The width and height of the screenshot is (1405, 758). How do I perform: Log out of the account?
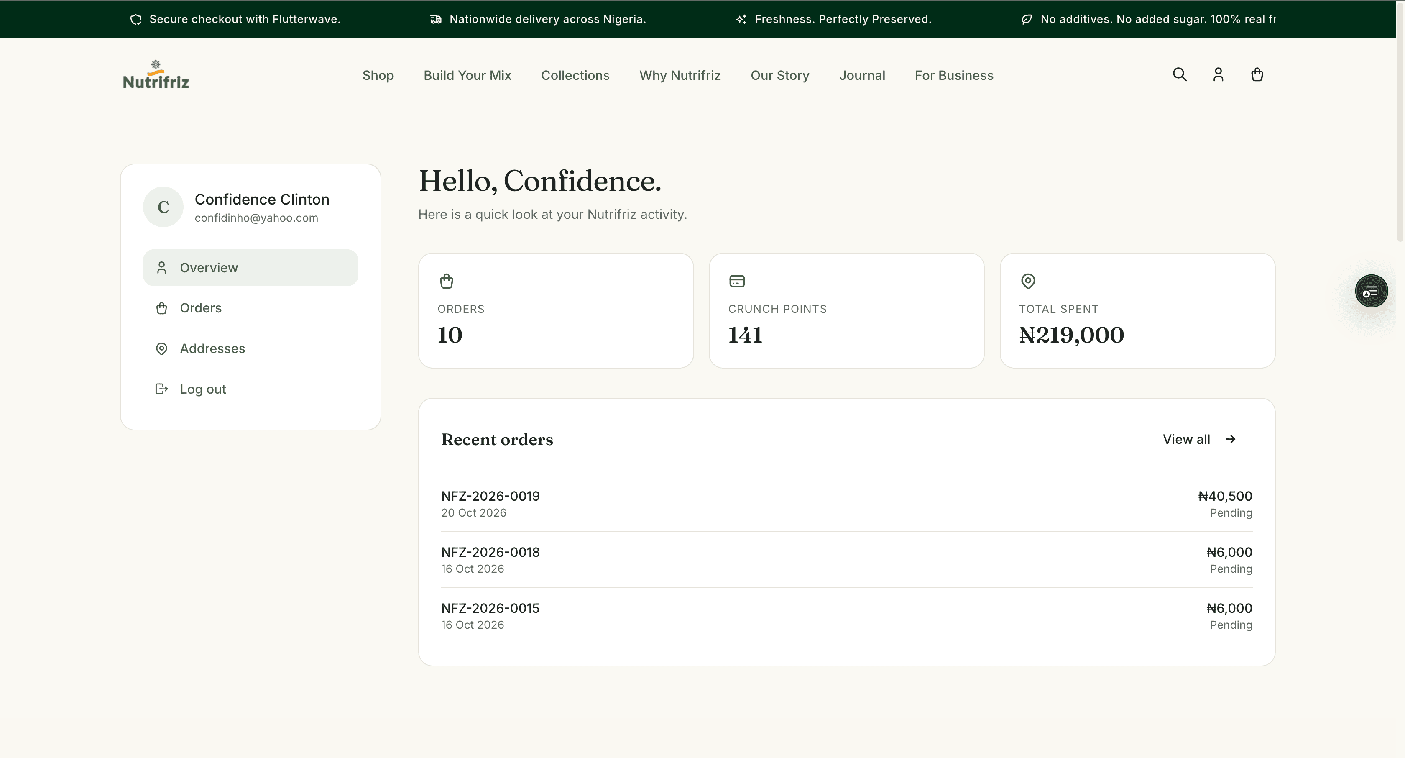250,389
